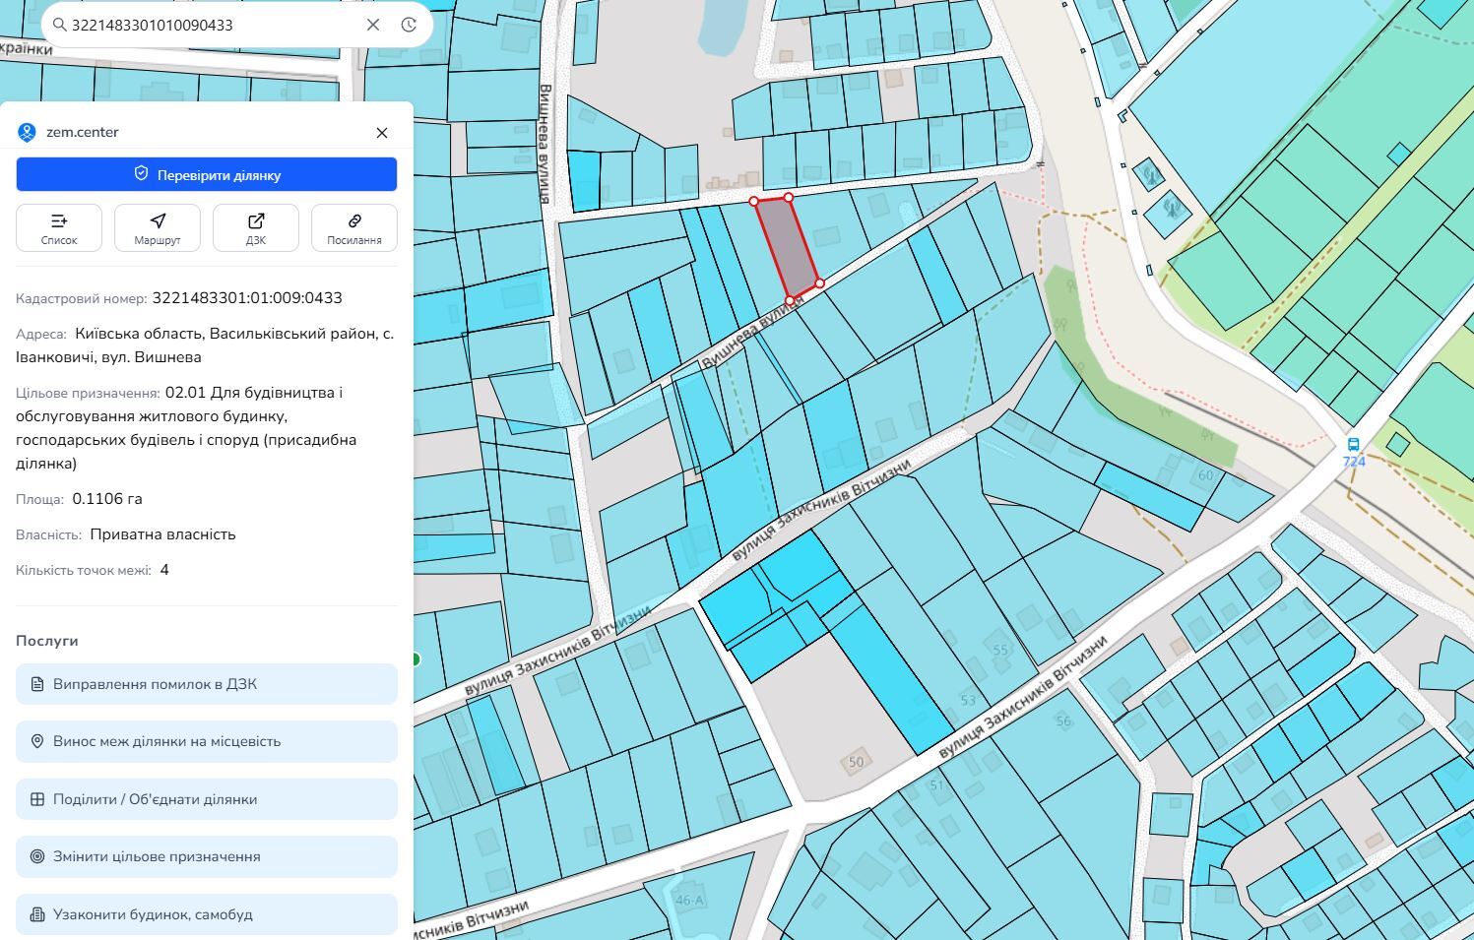Choose Змінити цільове призначення option
The image size is (1474, 940).
(x=207, y=856)
